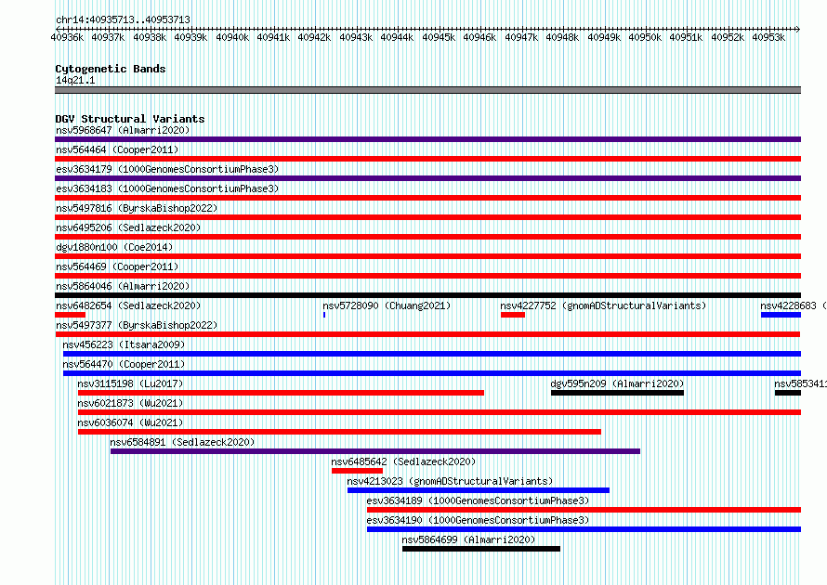The width and height of the screenshot is (827, 585).
Task: Click the nsv5968647 (Almarri2020) variant label
Action: [x=123, y=130]
